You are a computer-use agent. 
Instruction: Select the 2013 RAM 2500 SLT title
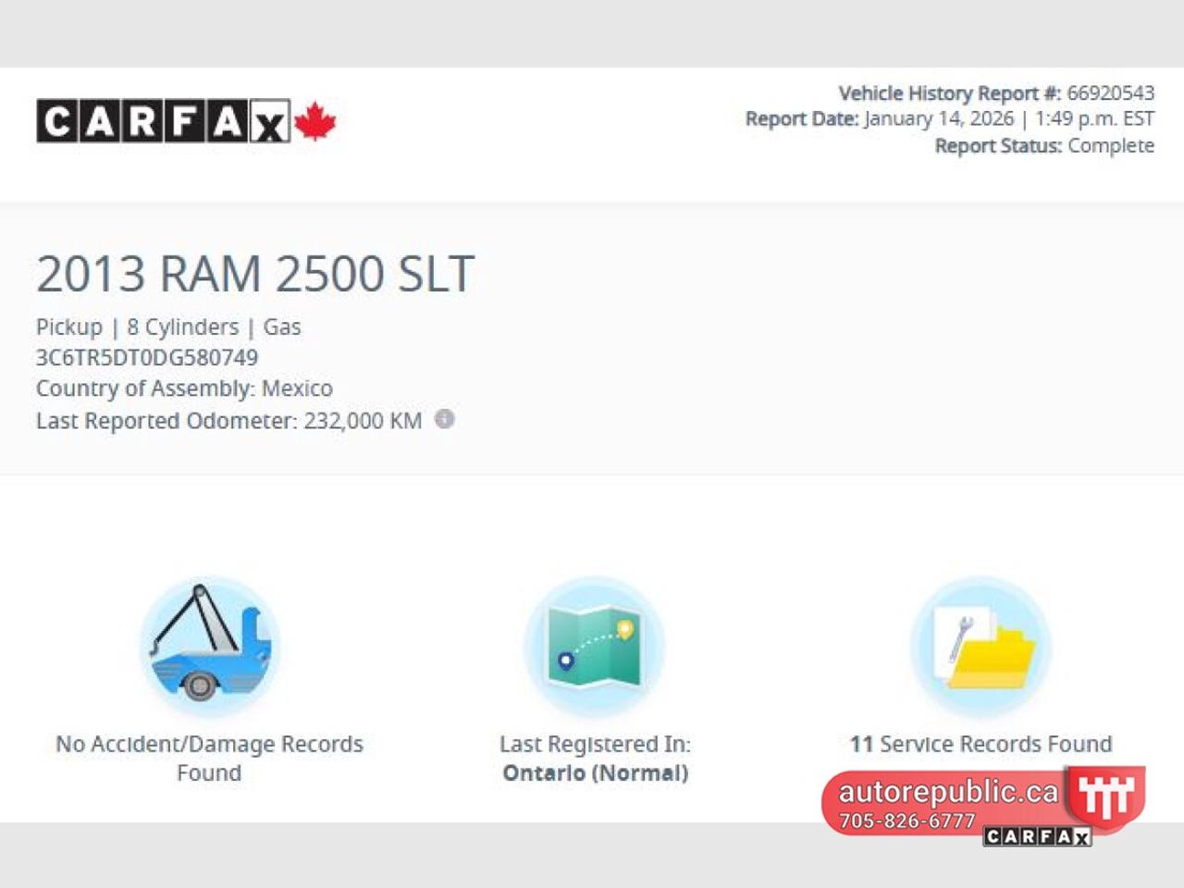pyautogui.click(x=255, y=274)
